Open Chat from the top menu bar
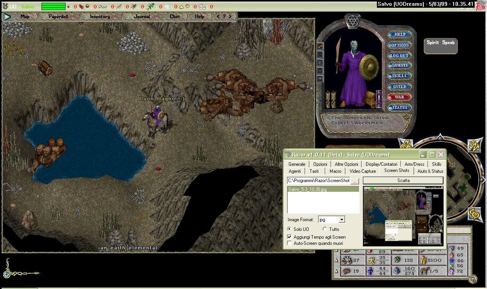Screen dimensions: 487x289 pos(175,17)
